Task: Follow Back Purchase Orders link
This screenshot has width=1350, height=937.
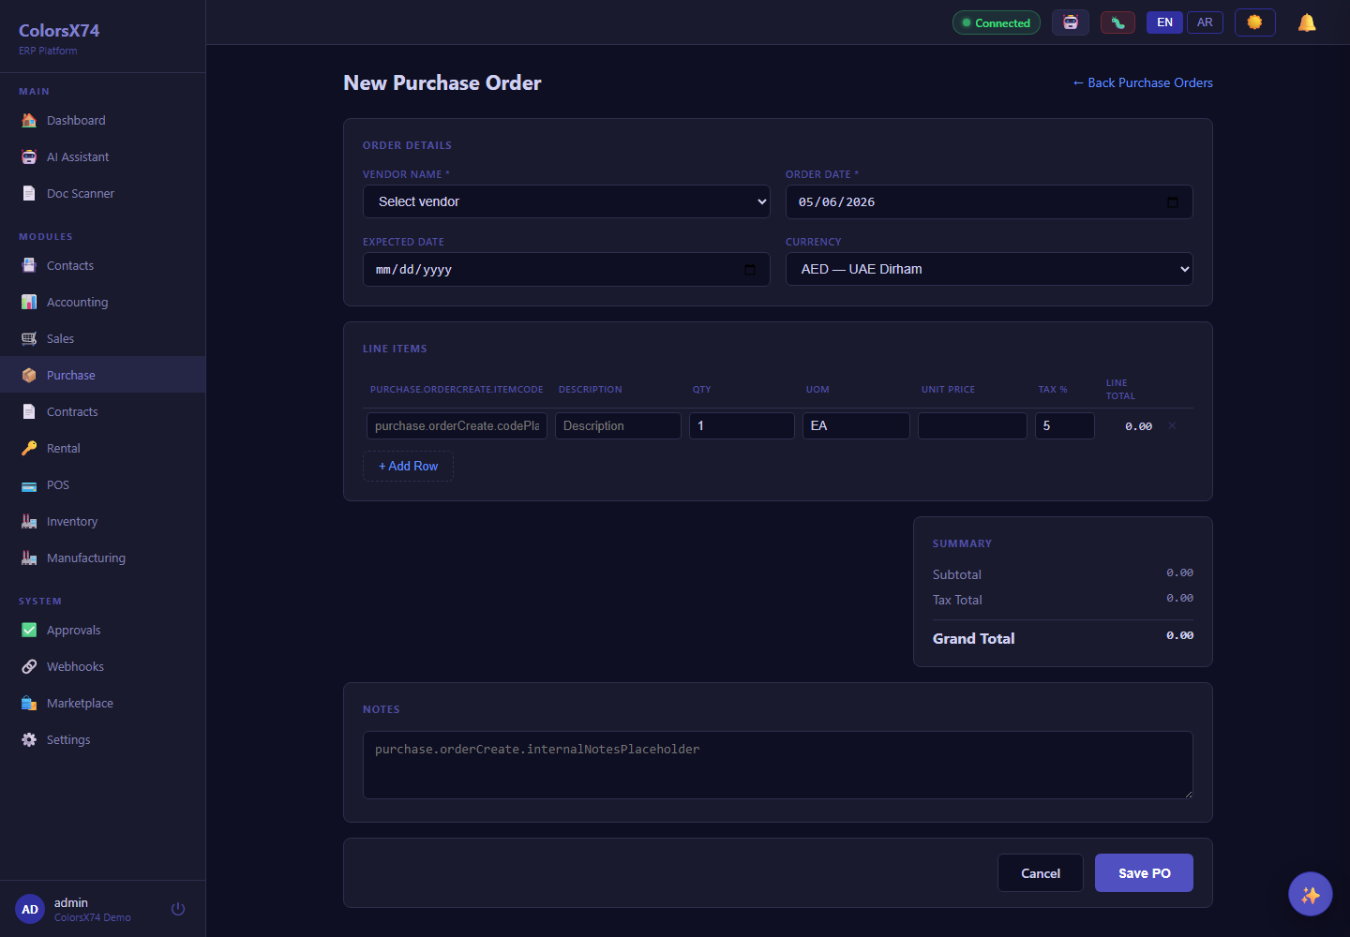Action: click(x=1143, y=82)
